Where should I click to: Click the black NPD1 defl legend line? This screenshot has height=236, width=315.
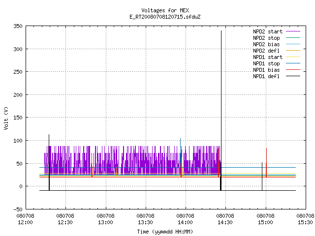(x=293, y=76)
